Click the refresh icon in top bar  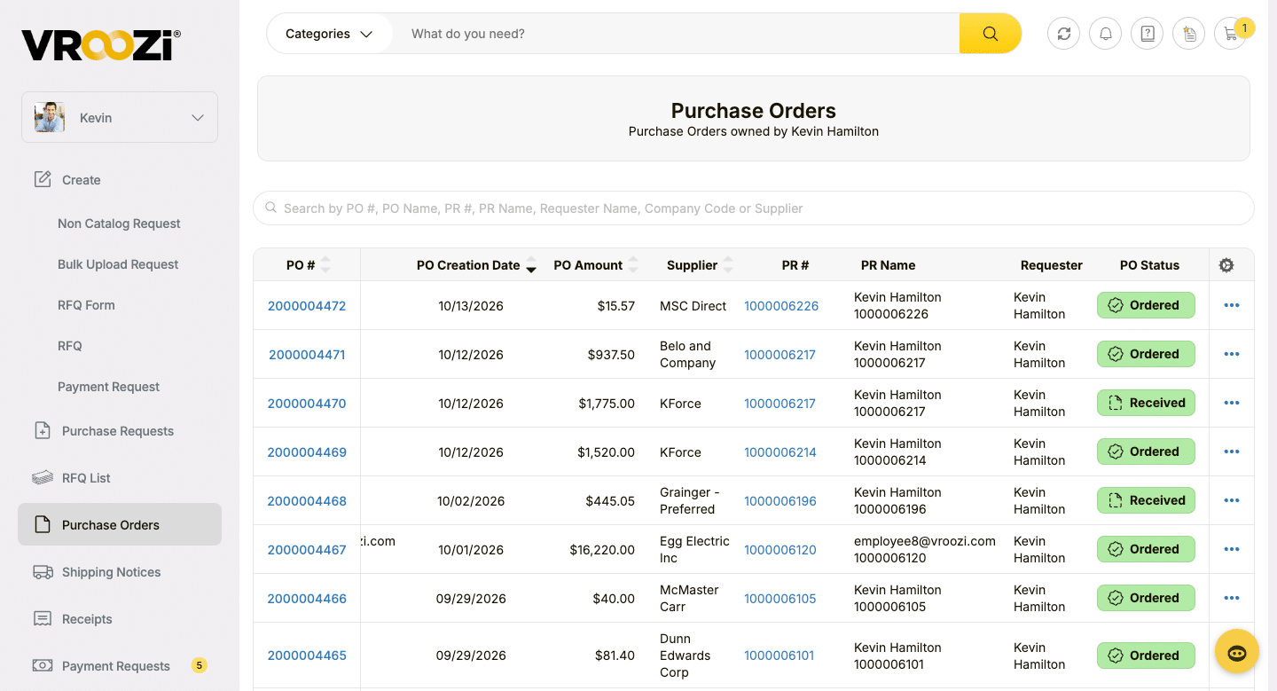[x=1064, y=34]
